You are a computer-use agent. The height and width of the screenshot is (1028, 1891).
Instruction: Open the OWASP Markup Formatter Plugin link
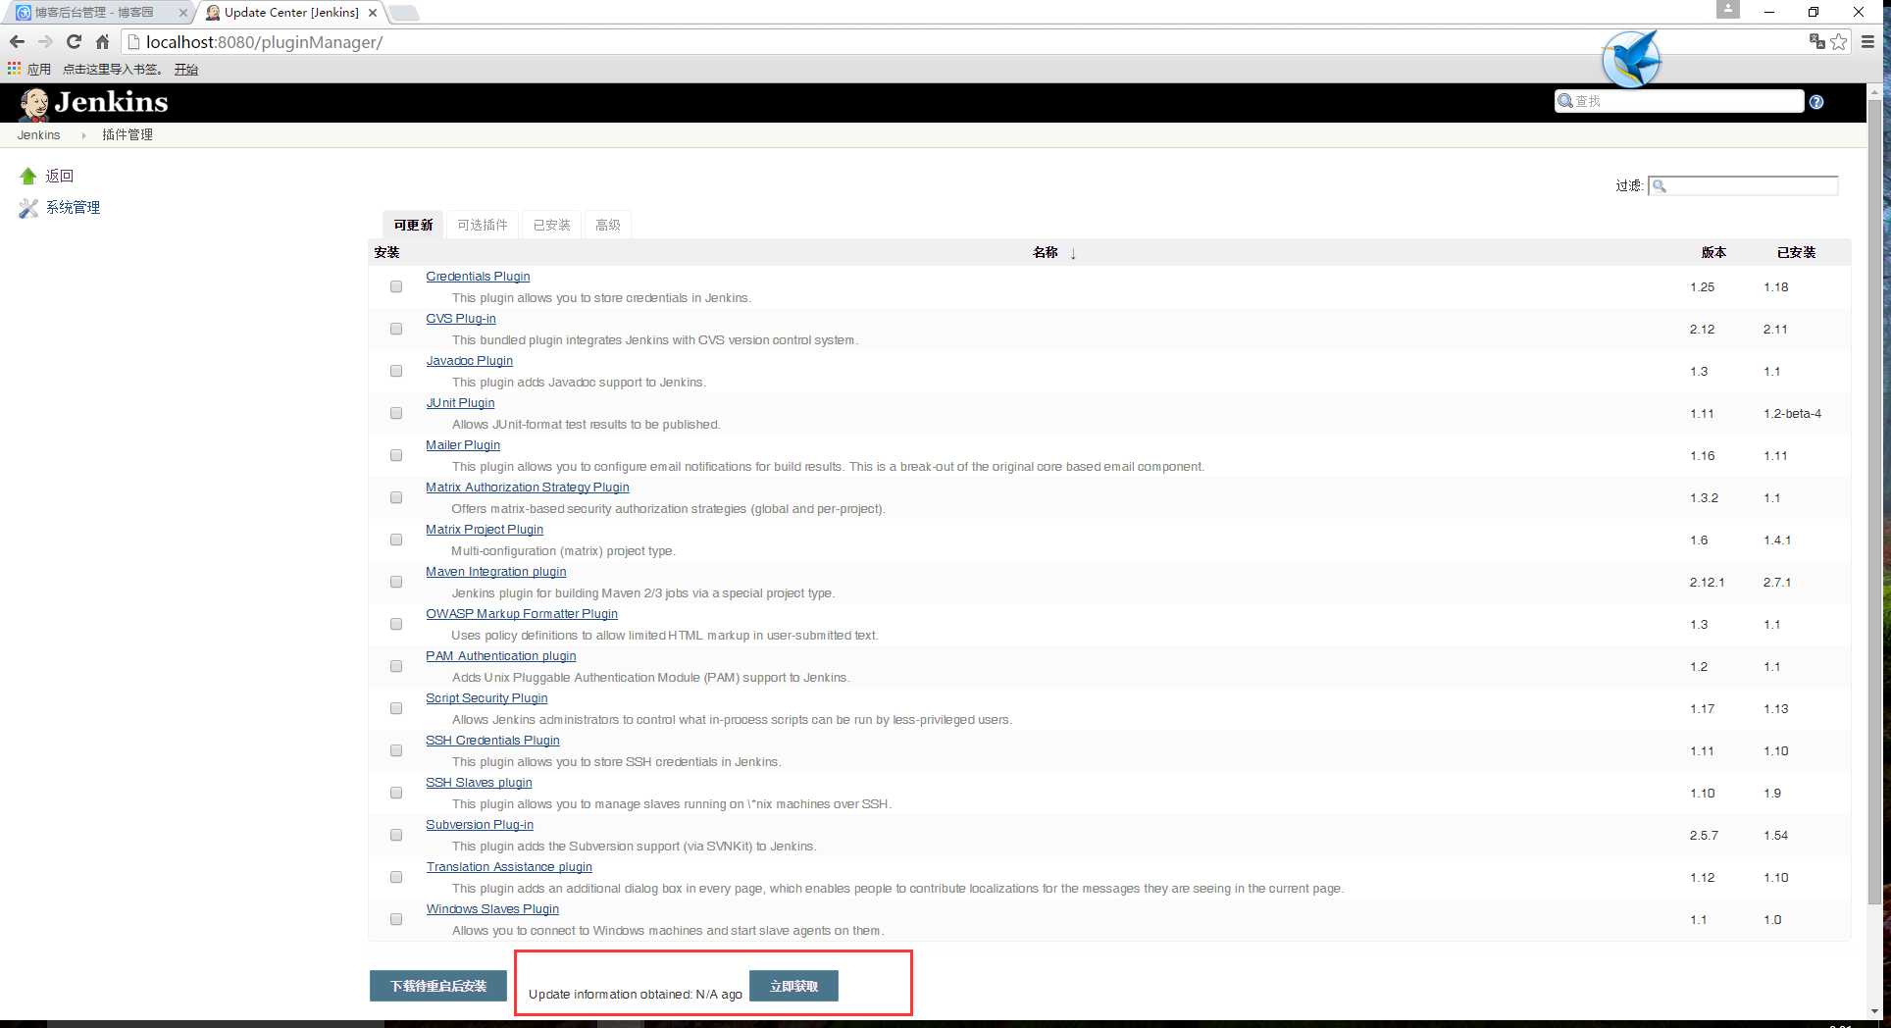point(522,614)
